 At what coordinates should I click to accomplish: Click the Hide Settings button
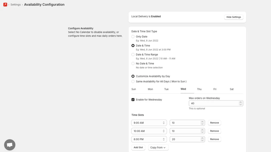234,17
